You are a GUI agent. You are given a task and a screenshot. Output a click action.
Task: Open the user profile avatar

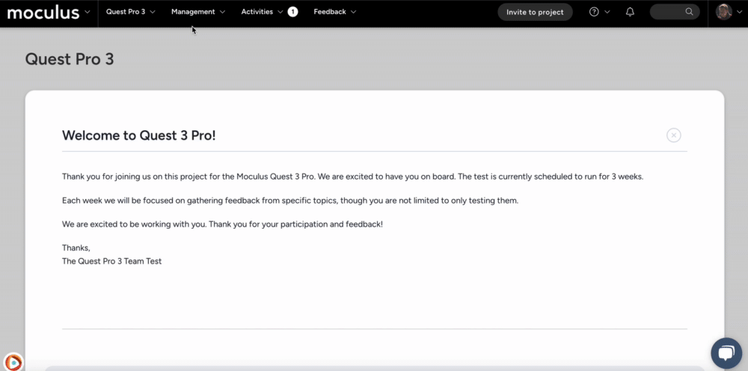[723, 12]
